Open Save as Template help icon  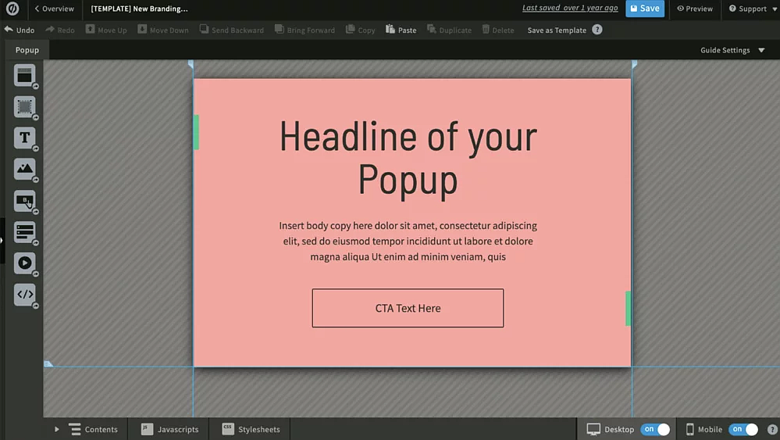tap(597, 30)
